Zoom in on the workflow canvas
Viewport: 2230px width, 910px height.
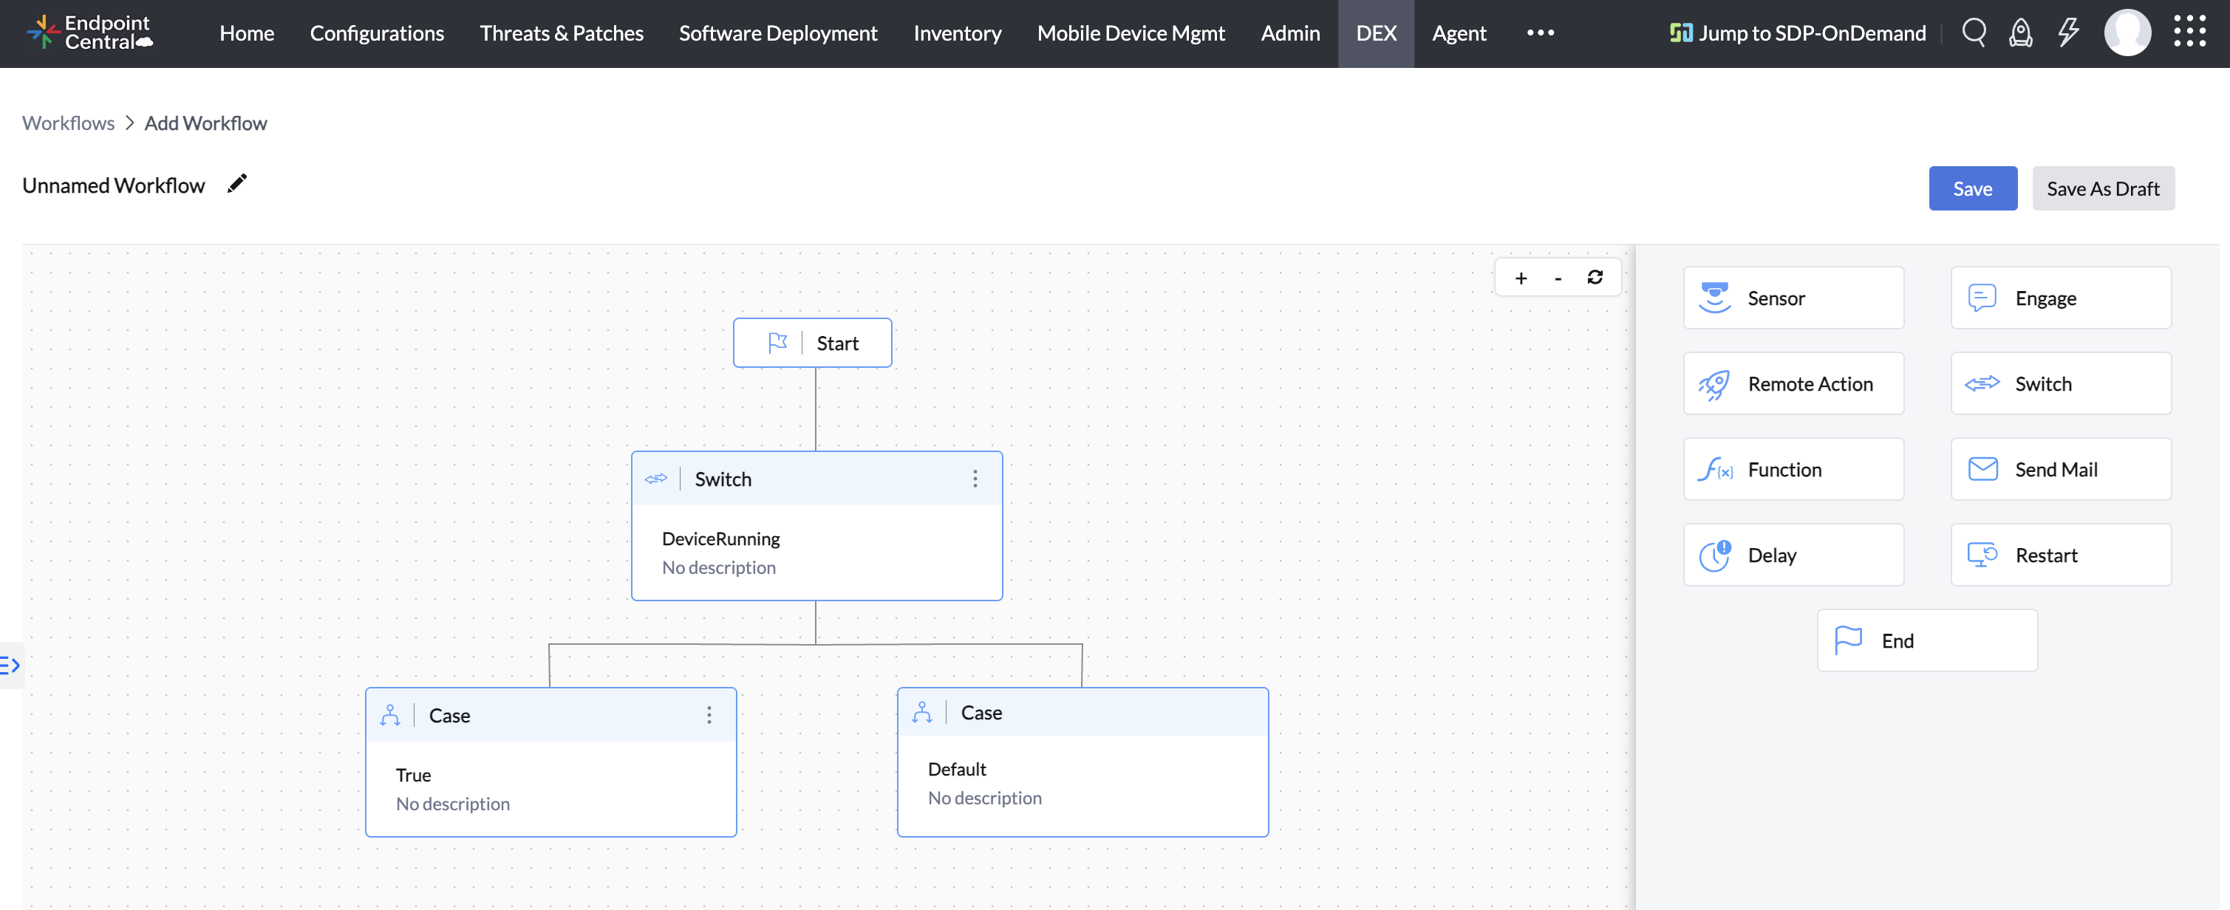(1521, 278)
